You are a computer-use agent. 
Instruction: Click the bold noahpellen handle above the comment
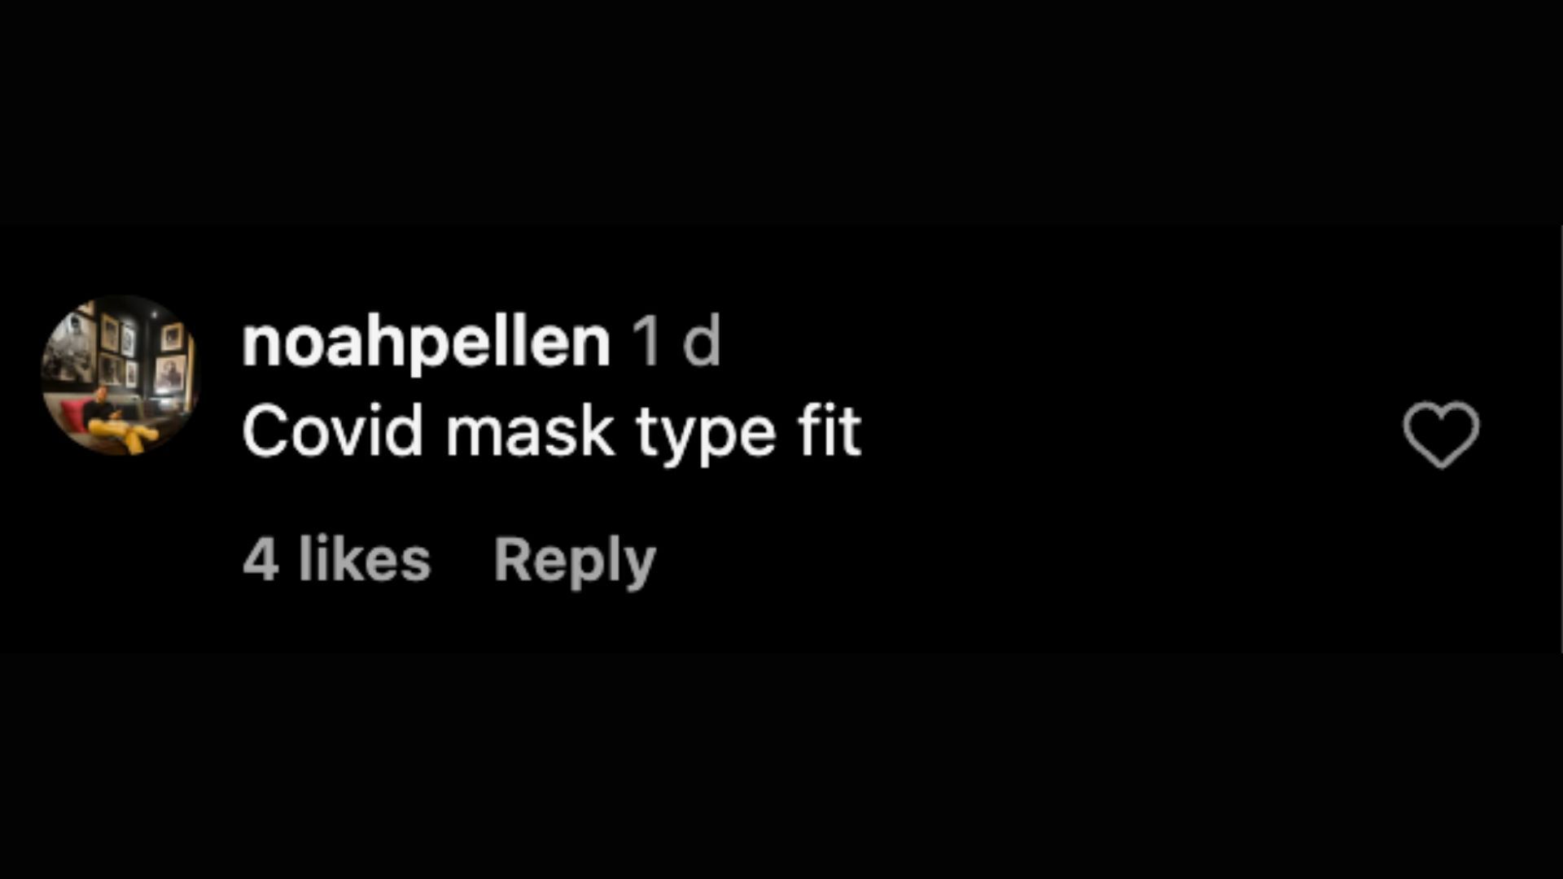(426, 343)
